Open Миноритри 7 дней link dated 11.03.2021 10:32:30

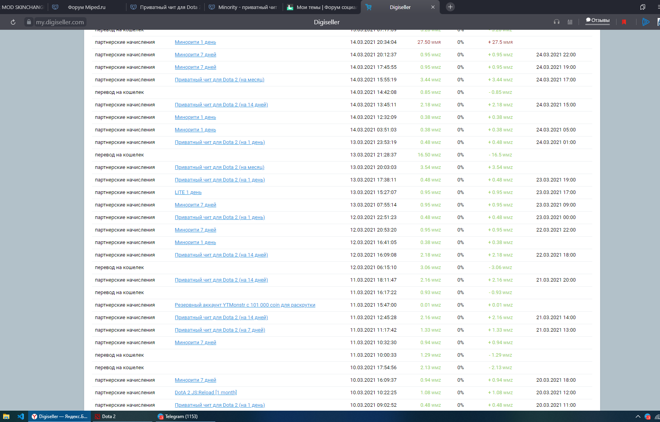point(195,343)
